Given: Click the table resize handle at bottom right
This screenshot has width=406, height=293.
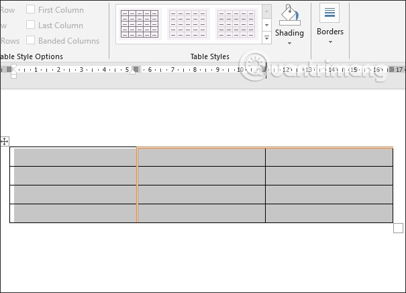Looking at the screenshot, I should tap(398, 228).
